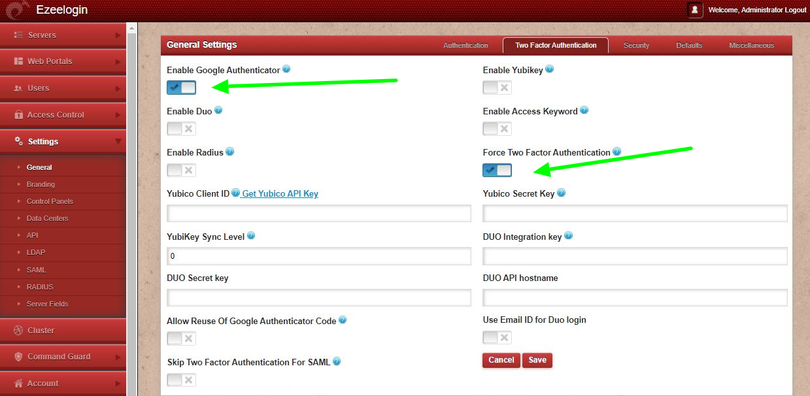Expand the Web Portals menu arrow
Viewport: 810px width, 396px height.
pyautogui.click(x=118, y=61)
